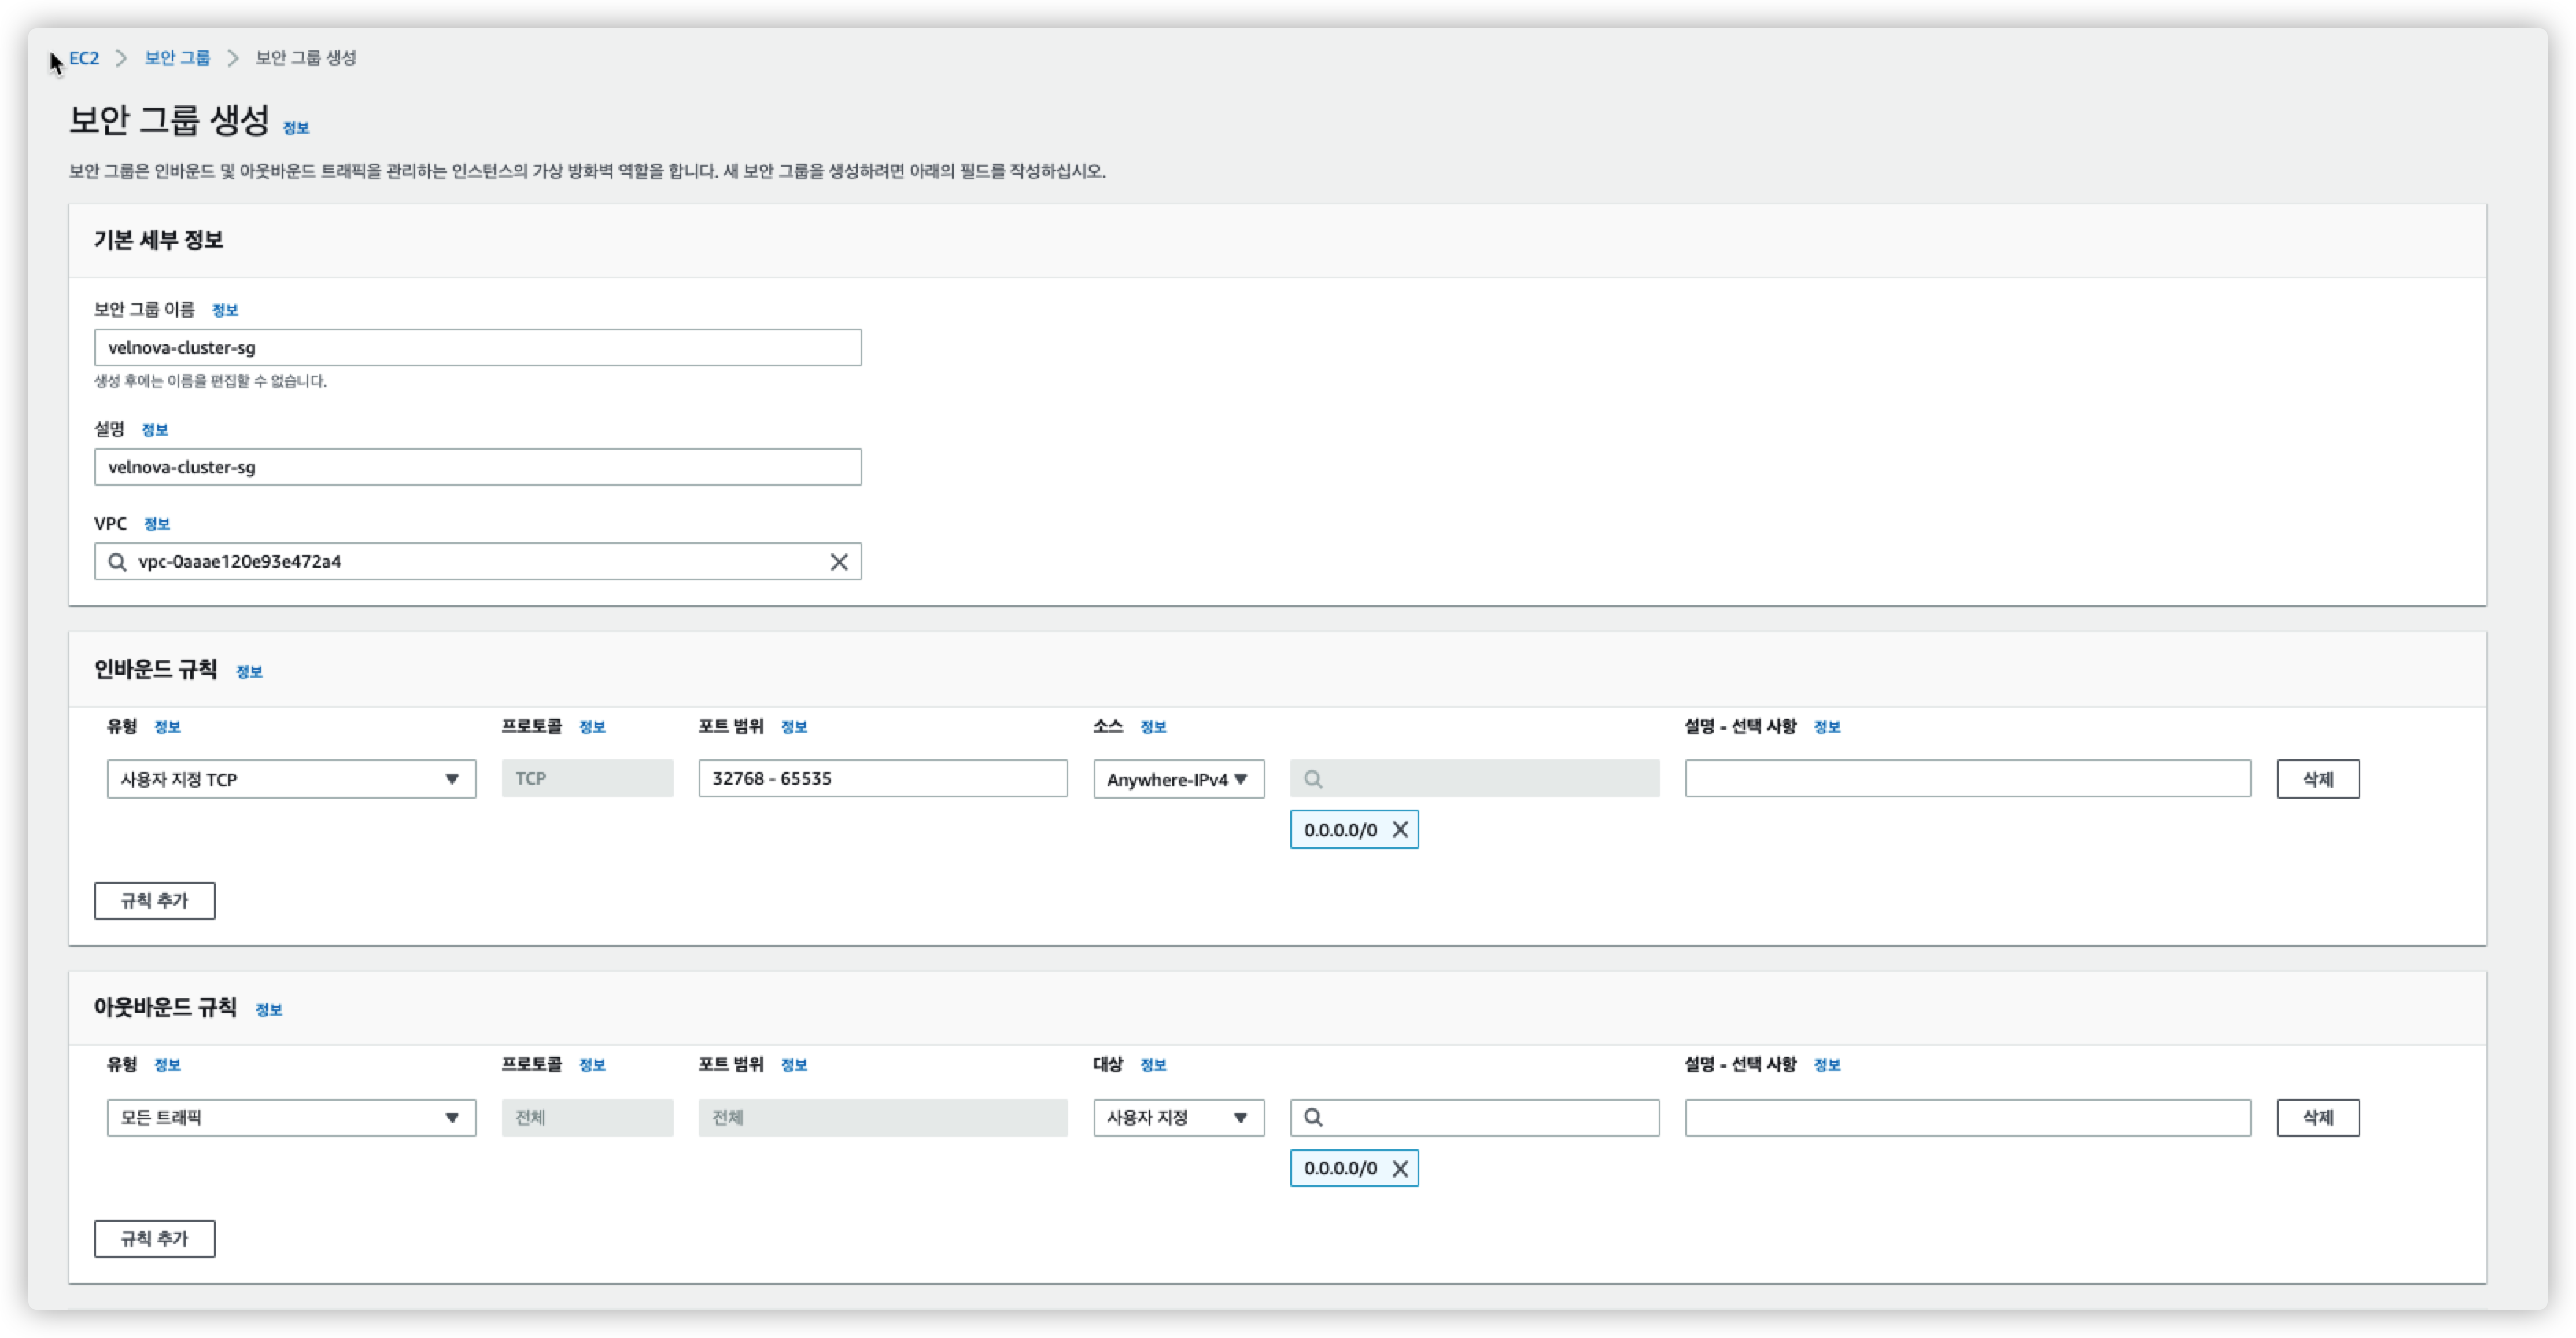Expand outbound type dropdown 모든 트래픽
The image size is (2576, 1338).
pyautogui.click(x=290, y=1117)
